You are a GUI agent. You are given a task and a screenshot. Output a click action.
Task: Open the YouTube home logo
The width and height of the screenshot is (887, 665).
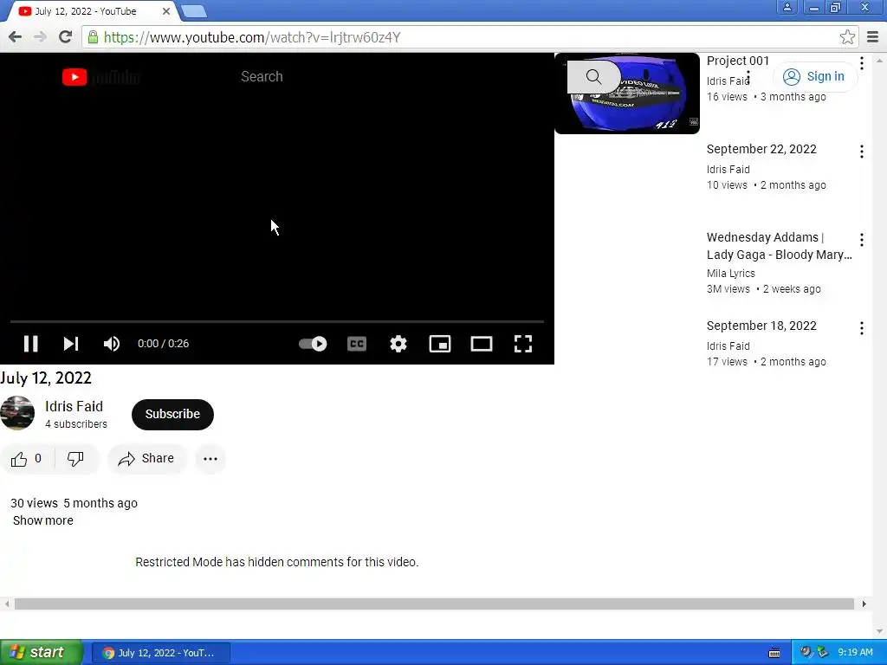[x=101, y=77]
